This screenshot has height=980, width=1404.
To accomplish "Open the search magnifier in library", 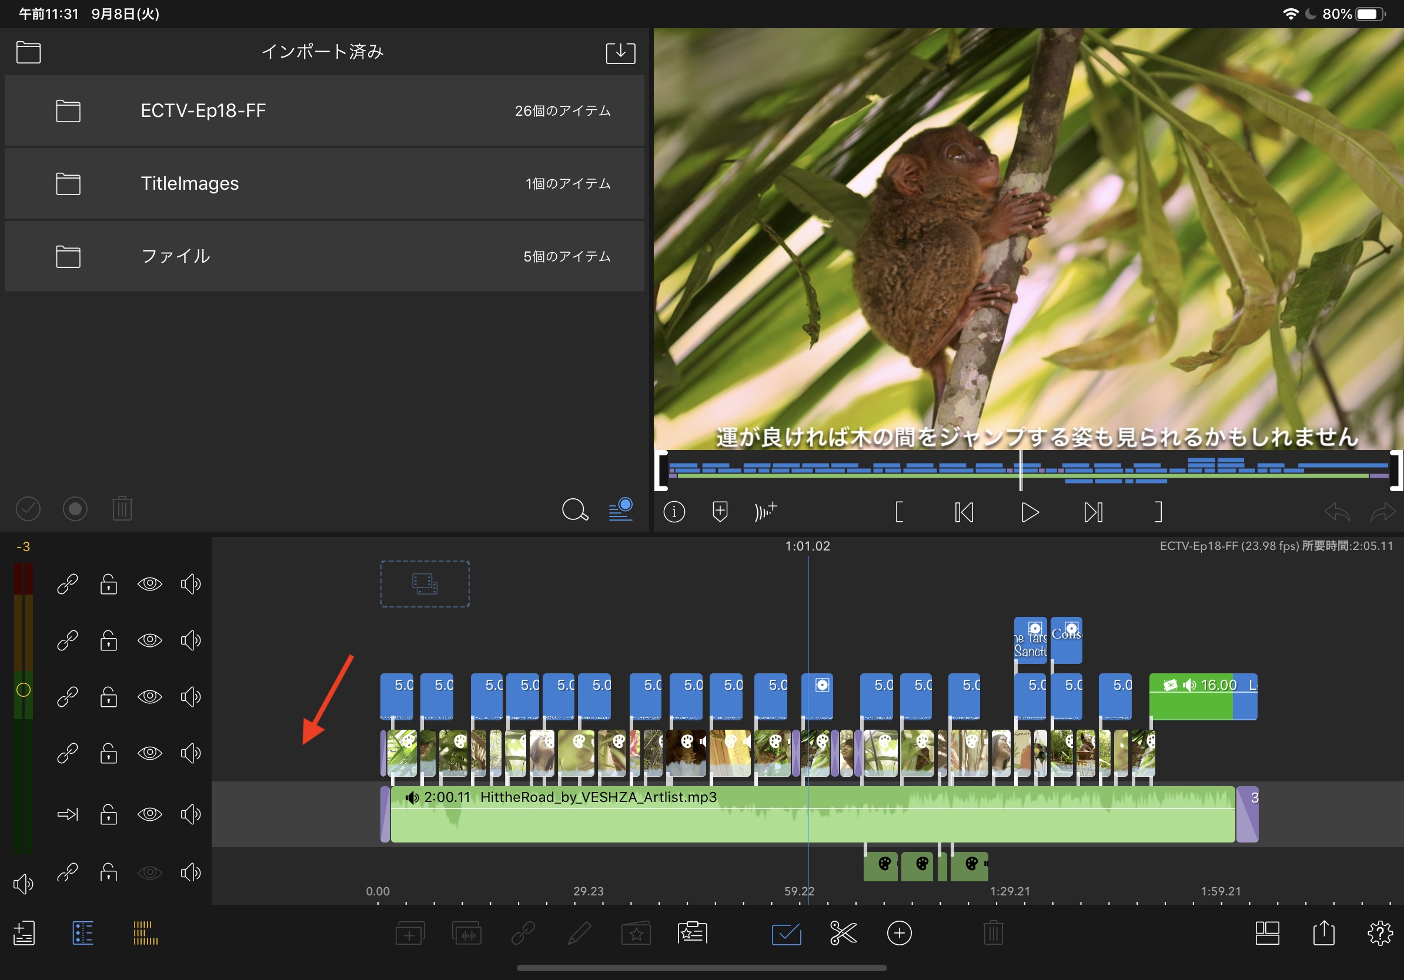I will coord(574,509).
